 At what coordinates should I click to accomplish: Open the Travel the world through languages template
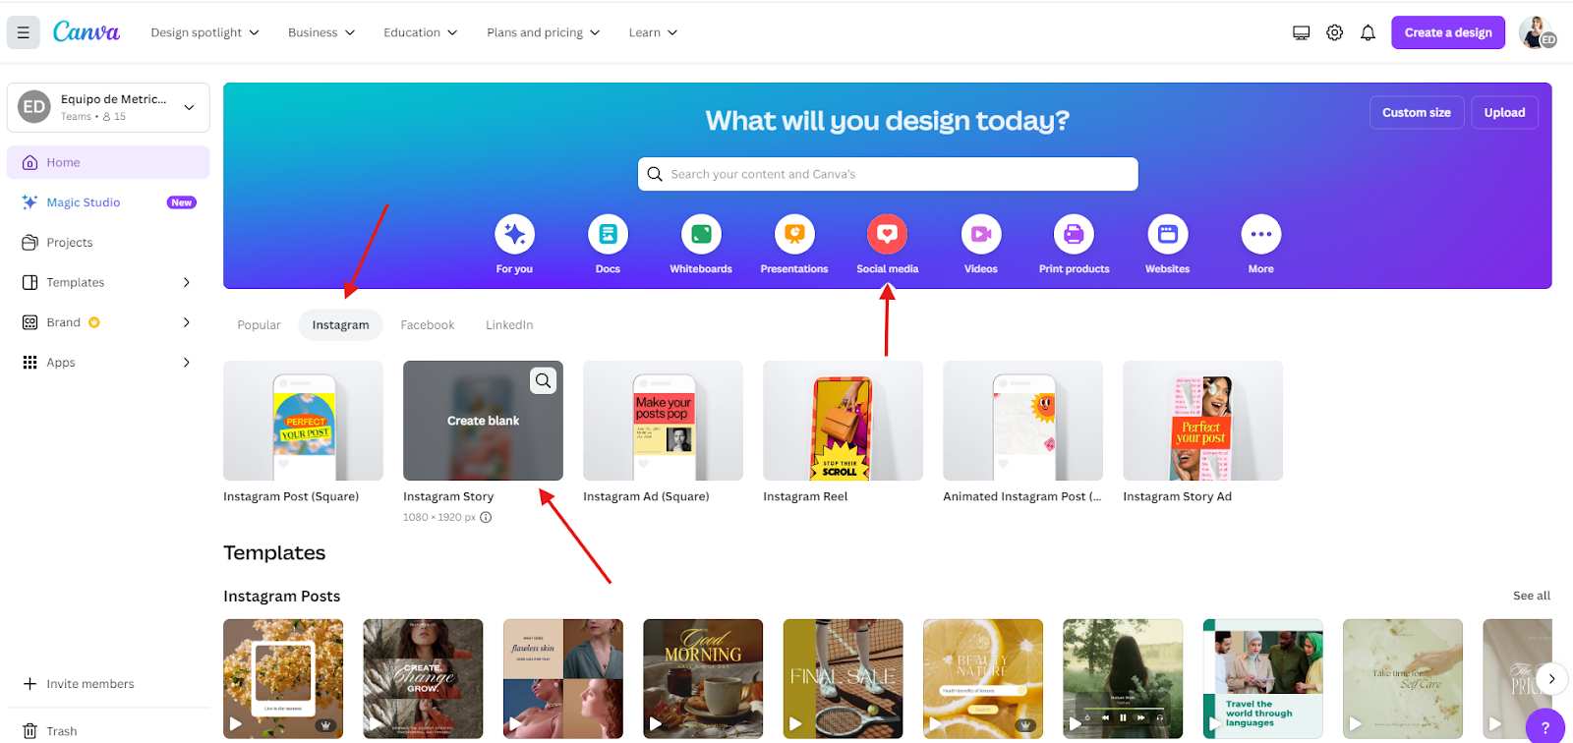coord(1262,679)
